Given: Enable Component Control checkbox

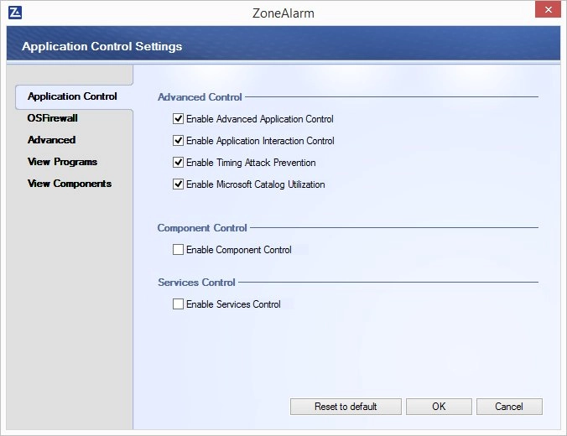Looking at the screenshot, I should click(178, 250).
